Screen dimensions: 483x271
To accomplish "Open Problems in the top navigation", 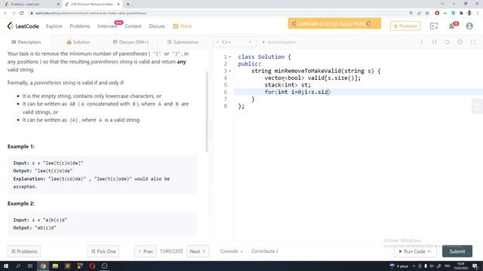I will pyautogui.click(x=80, y=26).
